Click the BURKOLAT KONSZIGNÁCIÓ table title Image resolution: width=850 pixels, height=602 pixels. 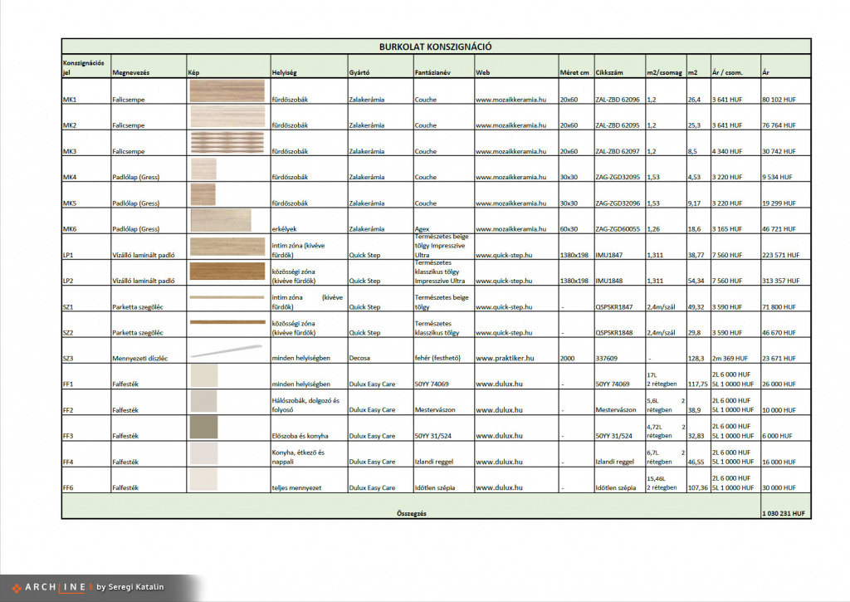[x=435, y=46]
